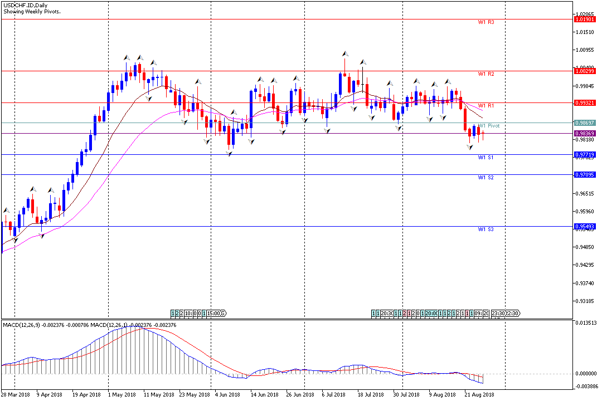The height and width of the screenshot is (401, 602).
Task: Select the 20:00 news event marker
Action: pos(431,314)
